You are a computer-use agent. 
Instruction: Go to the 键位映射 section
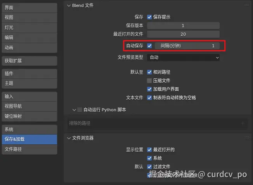coord(29,116)
